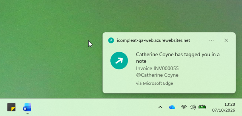
Task: Open Sticky Notes from the taskbar
Action: [x=11, y=107]
